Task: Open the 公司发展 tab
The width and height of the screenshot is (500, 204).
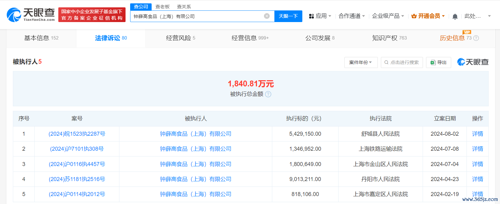Action: tap(320, 38)
